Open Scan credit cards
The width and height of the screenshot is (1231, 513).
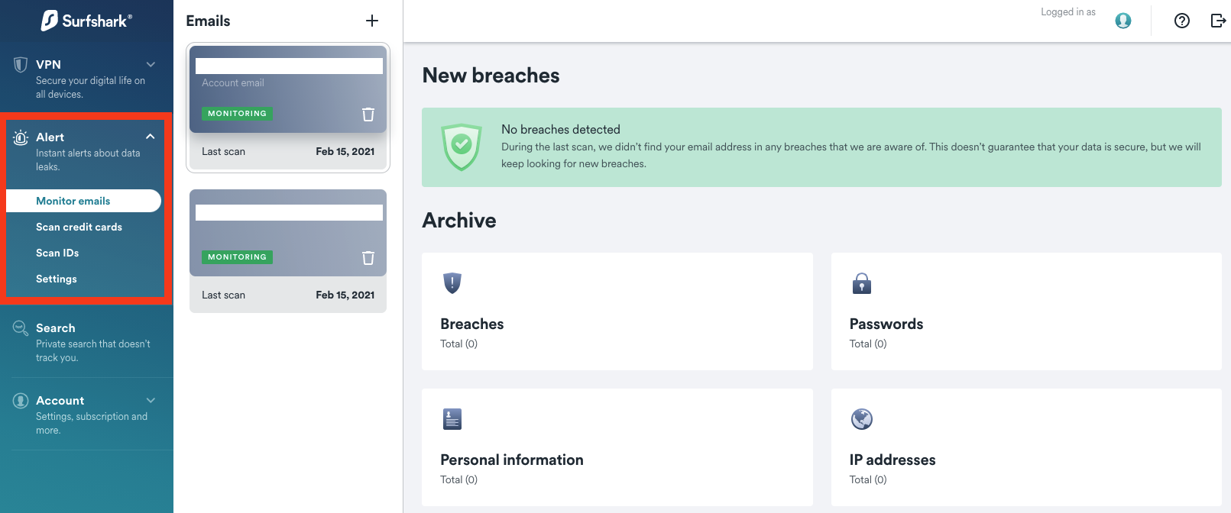pyautogui.click(x=79, y=227)
